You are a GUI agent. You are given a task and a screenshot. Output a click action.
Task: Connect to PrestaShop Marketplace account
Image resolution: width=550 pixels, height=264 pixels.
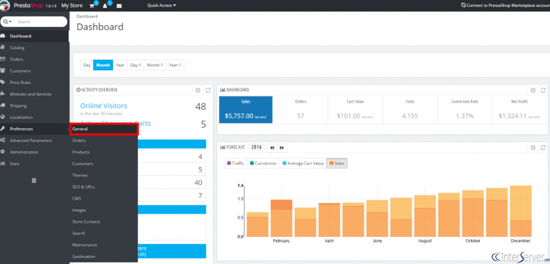coord(505,5)
